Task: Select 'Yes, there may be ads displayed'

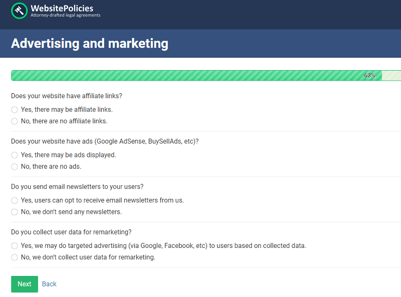Action: click(15, 155)
